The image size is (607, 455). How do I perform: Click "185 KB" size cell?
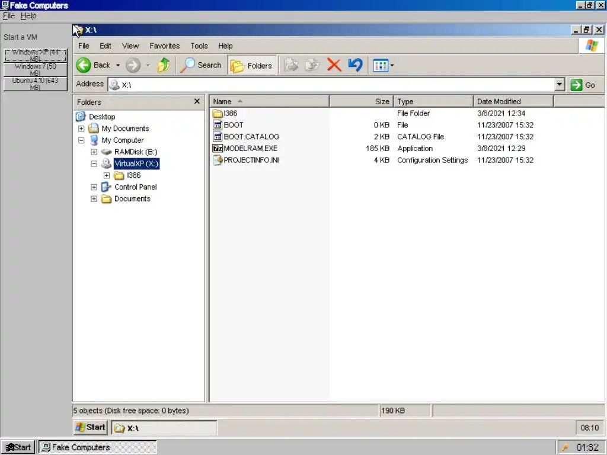[x=378, y=149]
